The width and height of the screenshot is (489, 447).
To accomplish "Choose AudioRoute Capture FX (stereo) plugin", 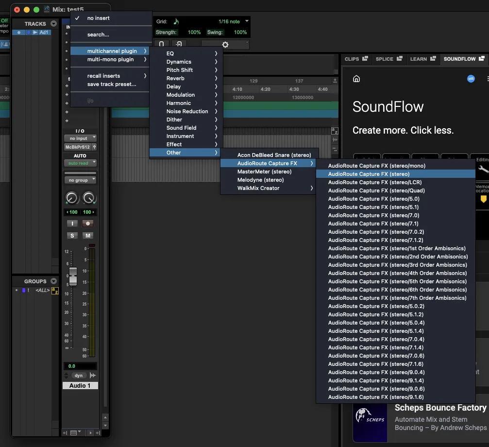I will [395, 174].
